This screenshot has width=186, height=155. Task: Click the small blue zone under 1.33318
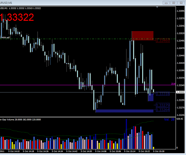pos(151,97)
